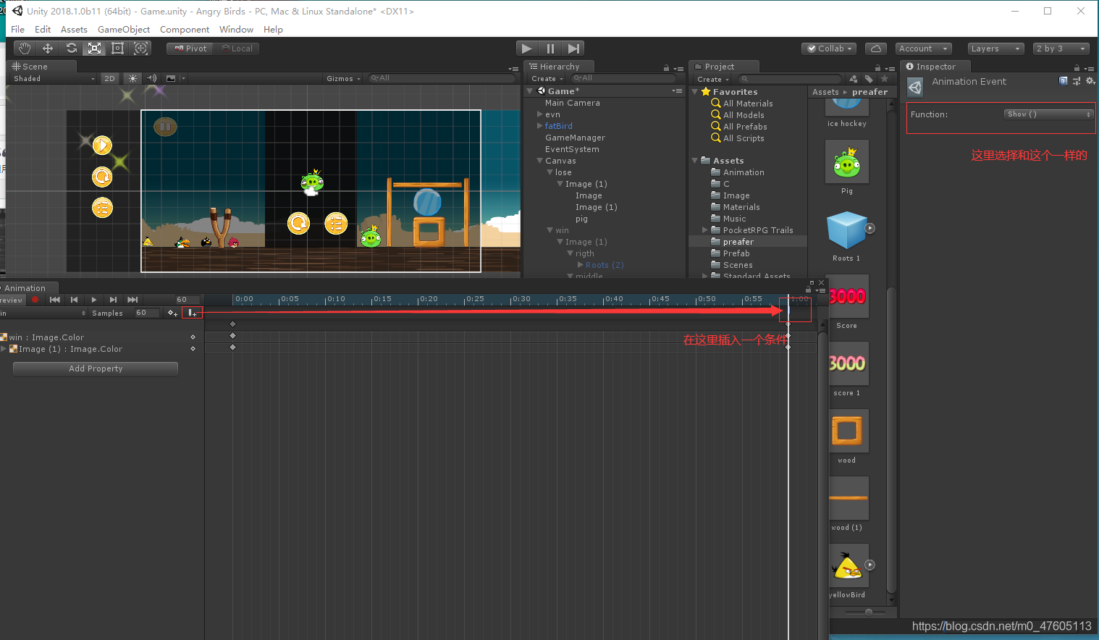This screenshot has height=640, width=1099.
Task: Toggle Local/Global handle rotation
Action: click(x=237, y=49)
